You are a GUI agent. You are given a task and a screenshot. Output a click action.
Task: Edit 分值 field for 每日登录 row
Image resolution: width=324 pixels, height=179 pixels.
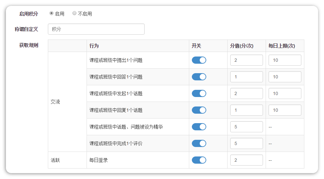(246, 160)
